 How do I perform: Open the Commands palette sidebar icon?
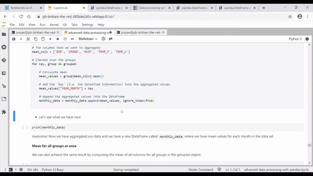[4, 73]
